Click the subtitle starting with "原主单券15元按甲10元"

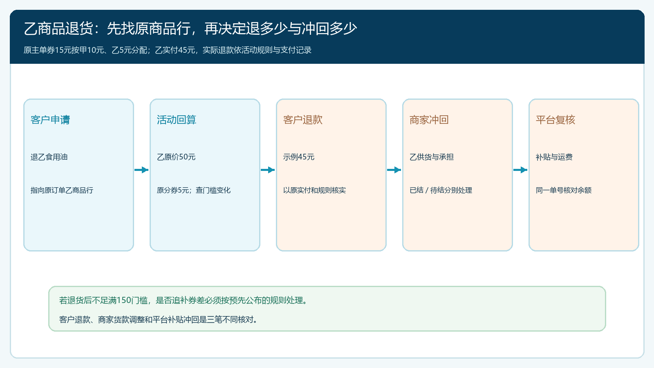168,50
